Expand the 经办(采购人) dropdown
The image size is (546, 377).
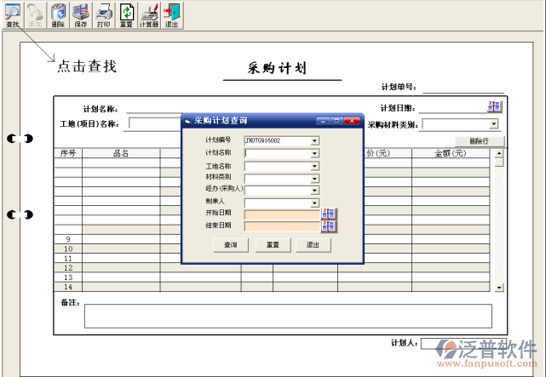tap(314, 191)
